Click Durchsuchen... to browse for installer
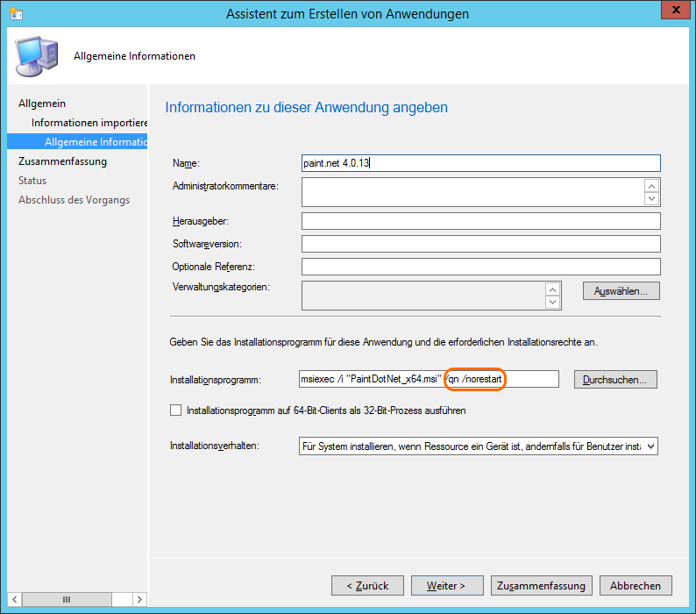This screenshot has height=614, width=696. click(615, 379)
